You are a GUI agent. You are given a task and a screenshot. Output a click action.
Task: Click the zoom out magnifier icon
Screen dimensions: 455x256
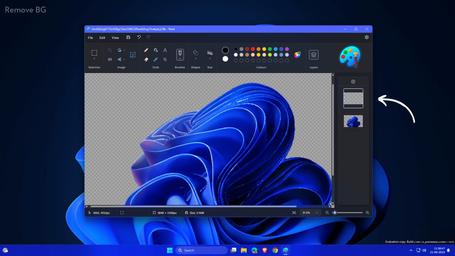click(327, 213)
